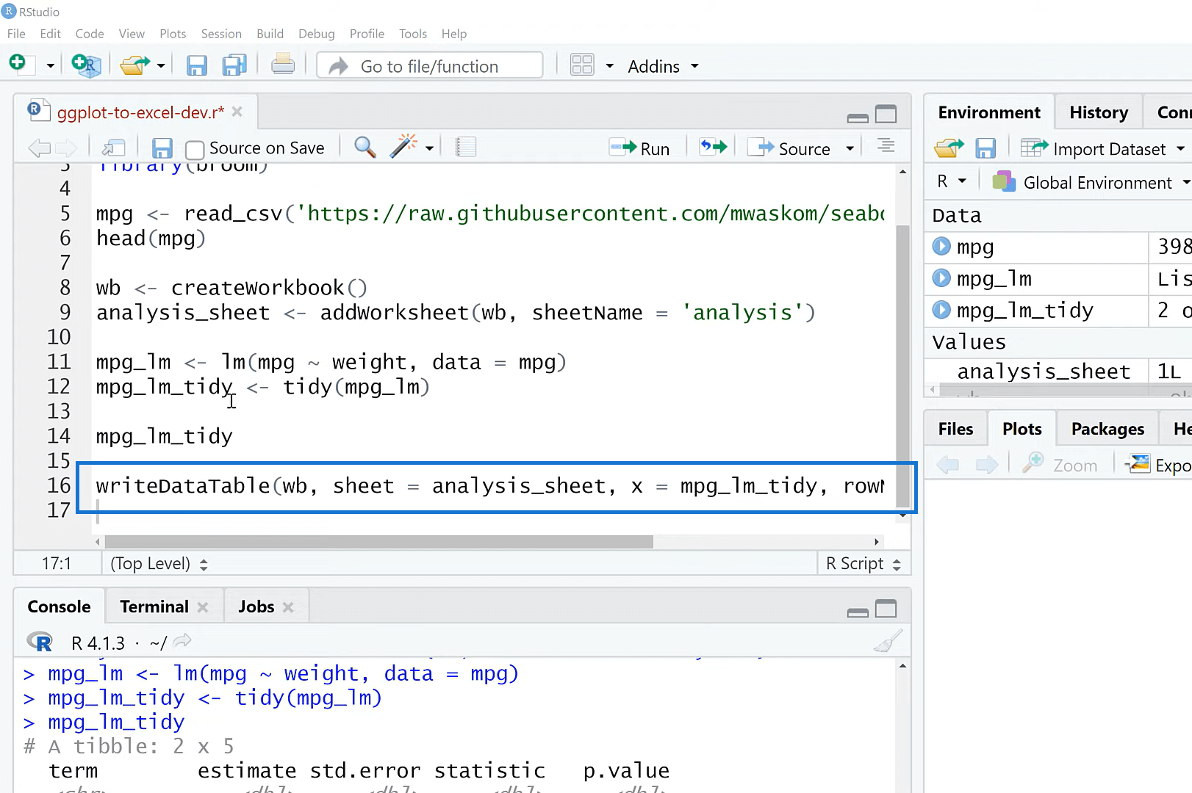Image resolution: width=1192 pixels, height=793 pixels.
Task: Open the R language dropdown in Environment
Action: (x=951, y=181)
